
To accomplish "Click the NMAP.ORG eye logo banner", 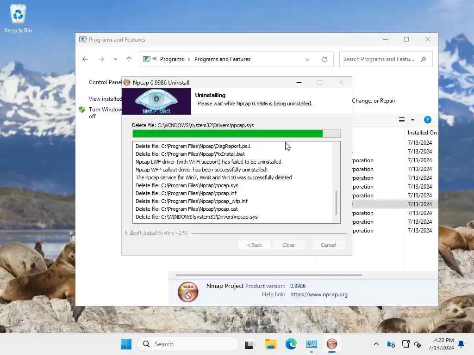I will tap(156, 101).
